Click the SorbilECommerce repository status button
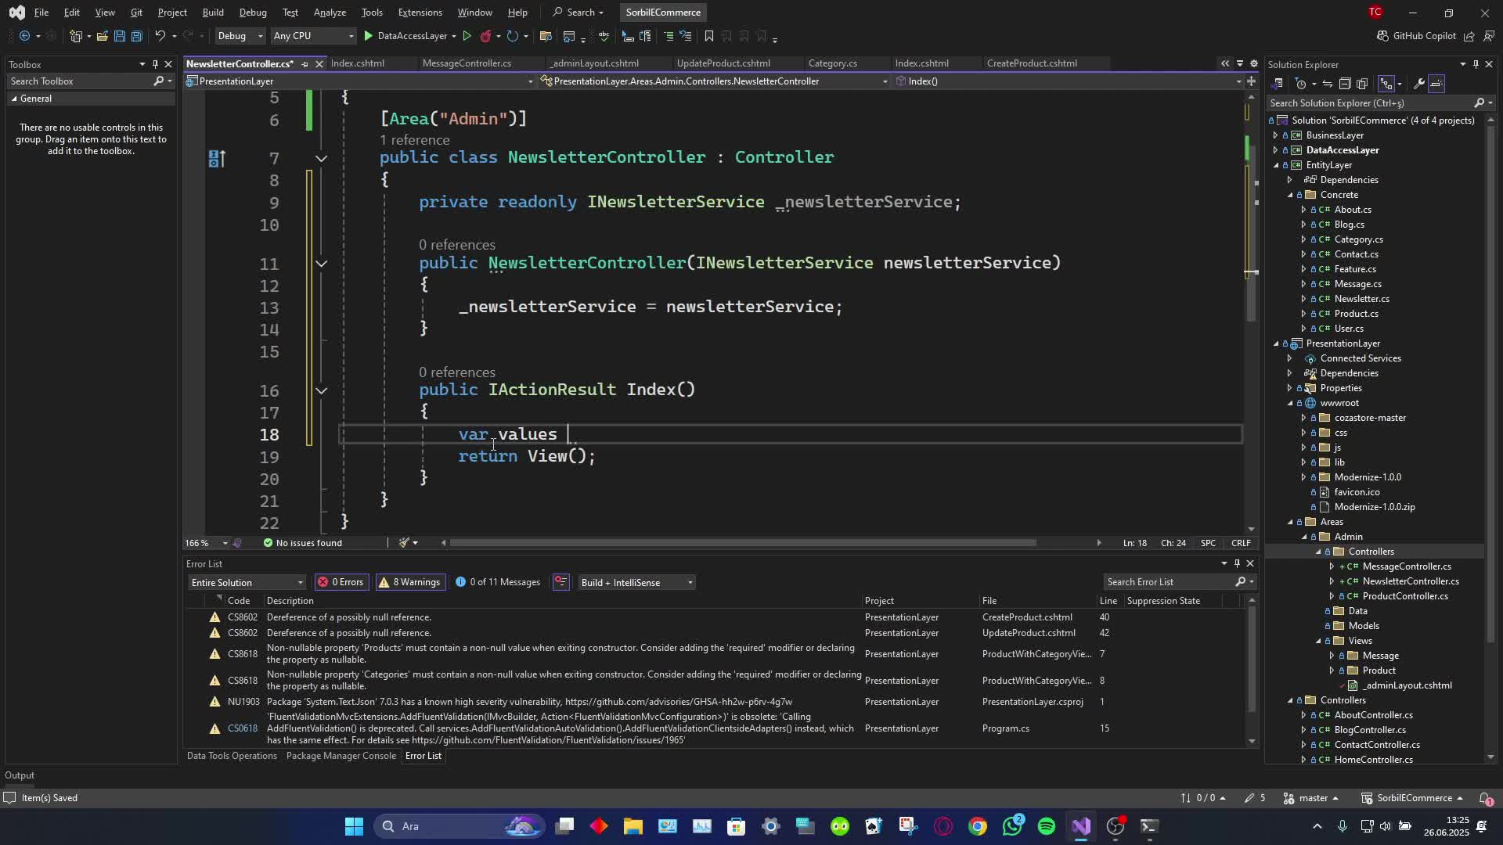This screenshot has height=845, width=1503. 1414,798
